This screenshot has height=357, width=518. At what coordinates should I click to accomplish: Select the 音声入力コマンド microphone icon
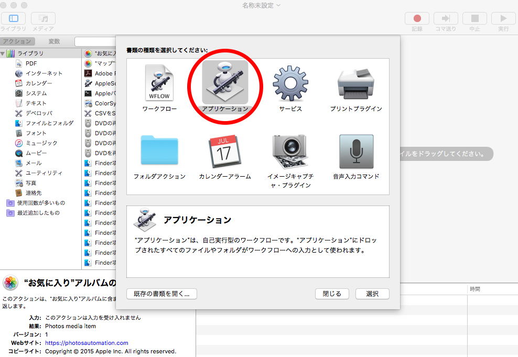tap(356, 151)
